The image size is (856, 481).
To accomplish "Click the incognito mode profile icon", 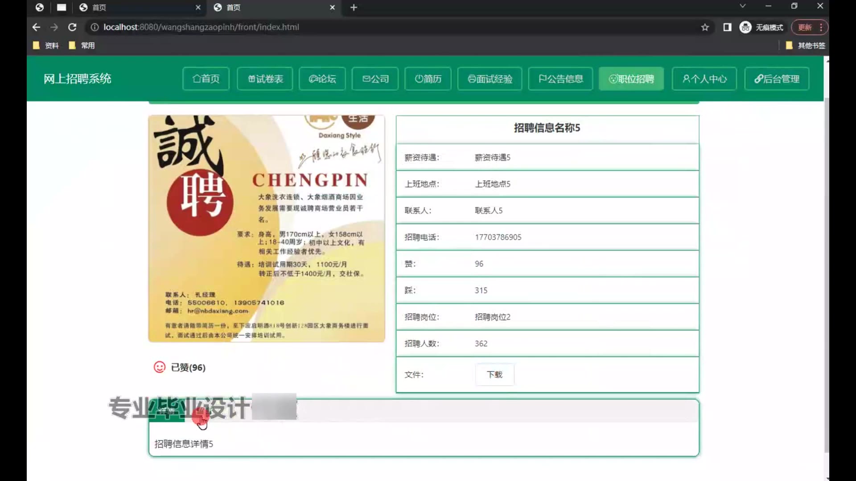I will (x=745, y=27).
